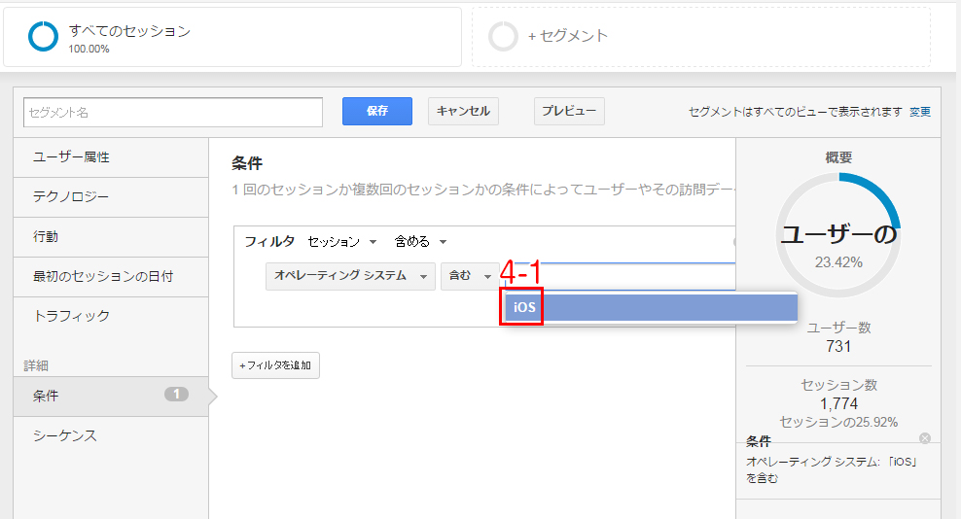Click the すべてのセッション segment label
The width and height of the screenshot is (961, 519).
[129, 31]
